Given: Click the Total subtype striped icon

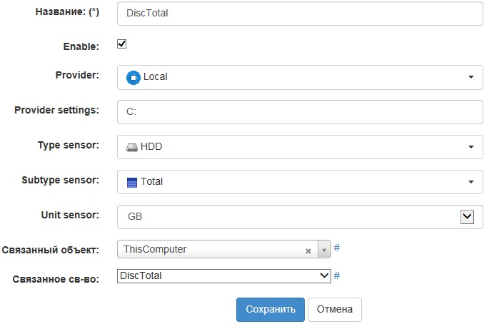Looking at the screenshot, I should (132, 181).
